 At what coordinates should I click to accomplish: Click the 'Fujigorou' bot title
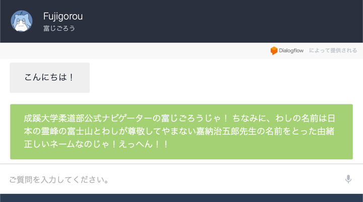point(63,16)
